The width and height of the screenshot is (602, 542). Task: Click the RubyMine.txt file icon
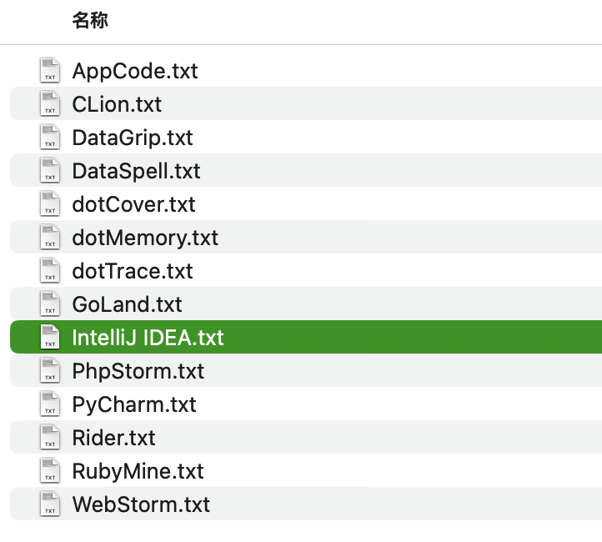coord(50,471)
